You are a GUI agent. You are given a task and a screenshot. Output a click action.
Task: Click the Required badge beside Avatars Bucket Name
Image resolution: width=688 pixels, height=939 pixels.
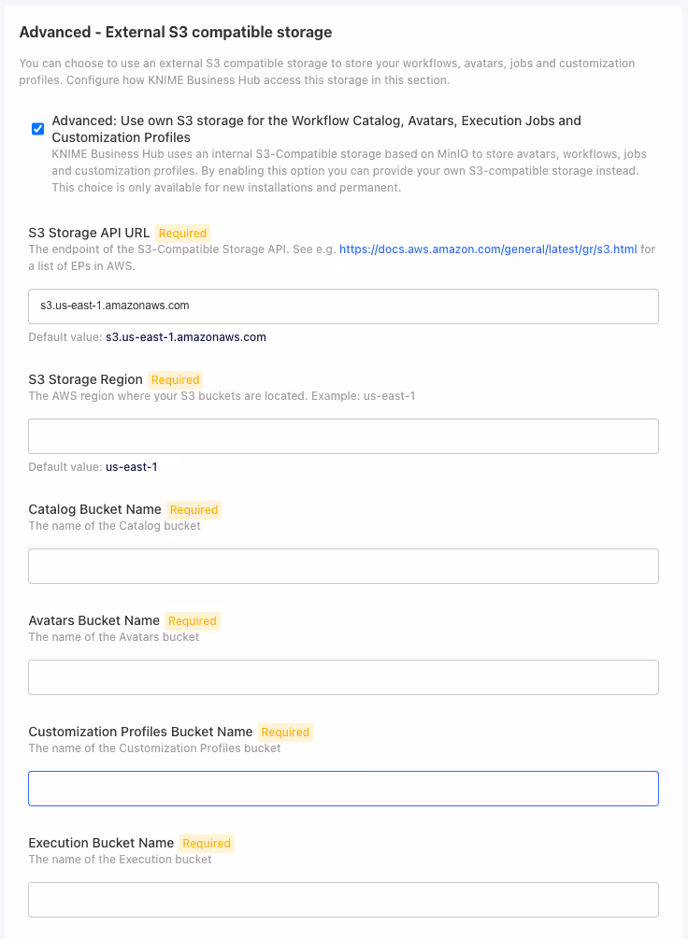[x=192, y=620]
